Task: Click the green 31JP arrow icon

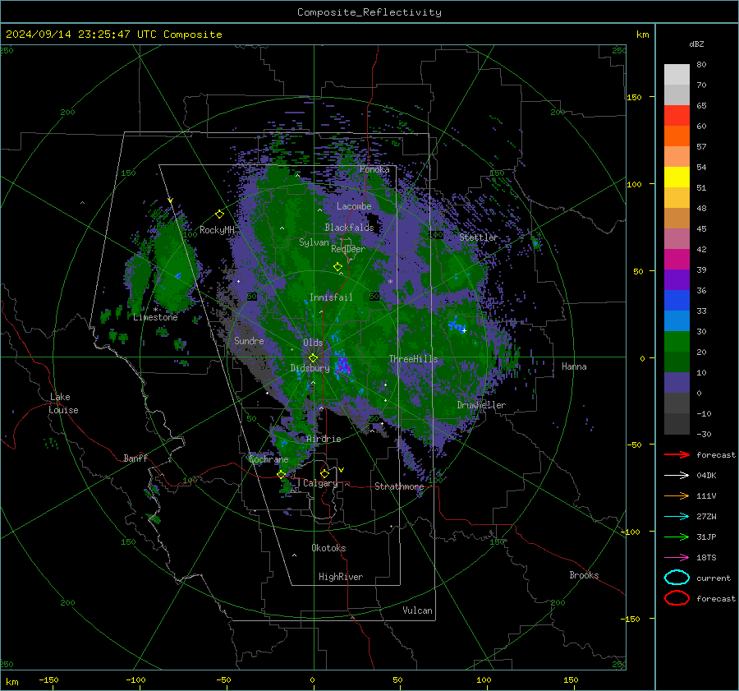Action: [x=677, y=537]
